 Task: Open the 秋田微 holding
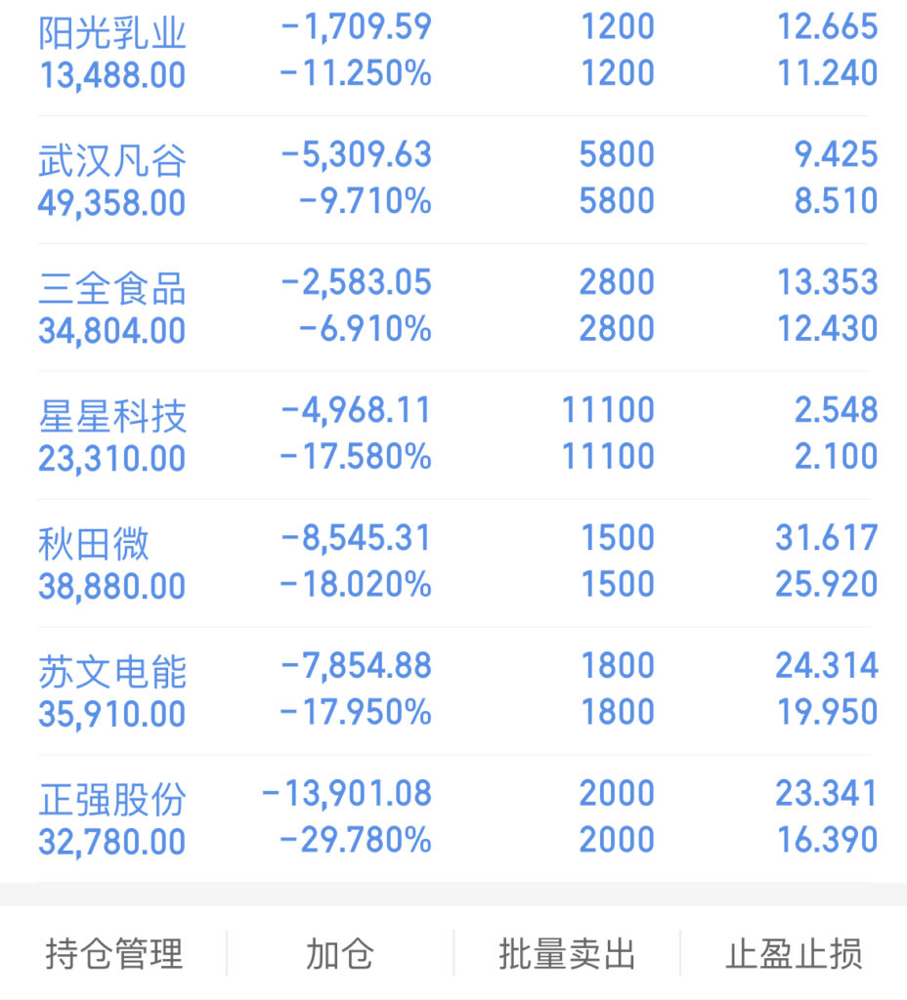(x=453, y=562)
